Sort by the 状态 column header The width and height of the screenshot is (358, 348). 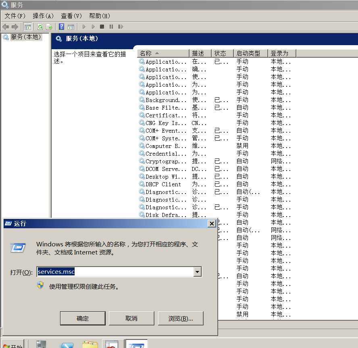click(x=223, y=54)
